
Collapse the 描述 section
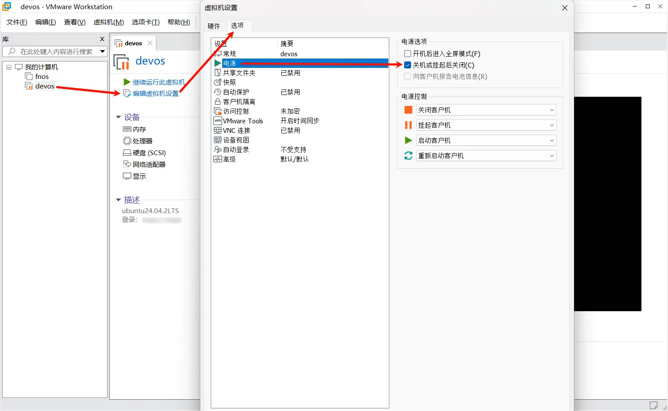[x=118, y=200]
